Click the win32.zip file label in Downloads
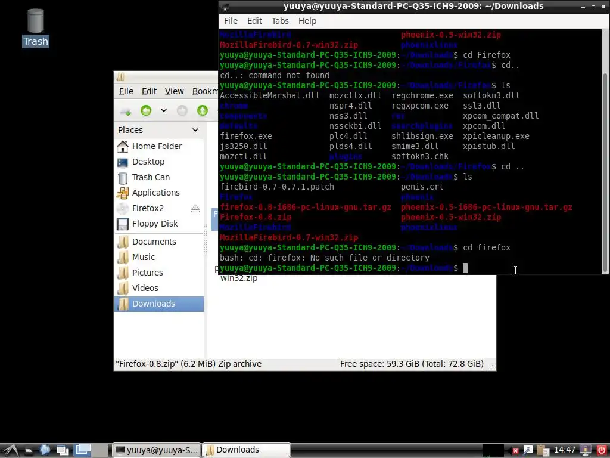Viewport: 610px width, 458px height. pos(239,278)
